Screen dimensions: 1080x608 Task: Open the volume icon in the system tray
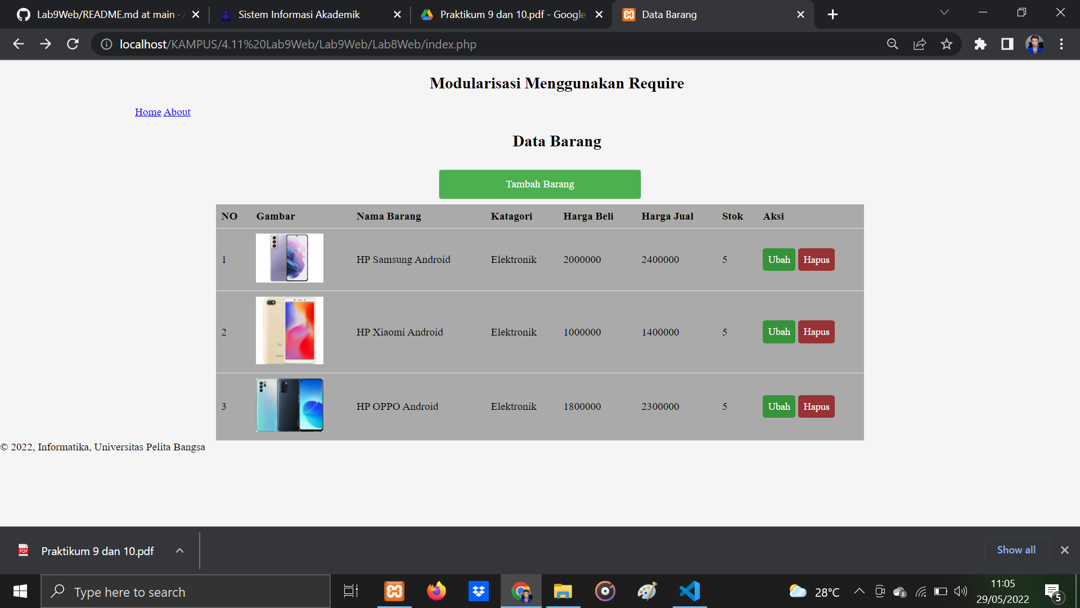961,591
